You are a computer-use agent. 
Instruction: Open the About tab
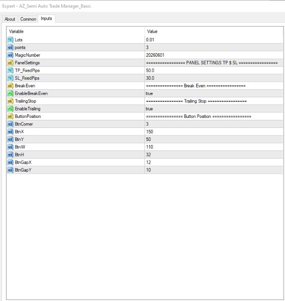(10, 19)
